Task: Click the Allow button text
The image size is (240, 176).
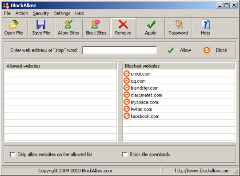Action: 185,50
